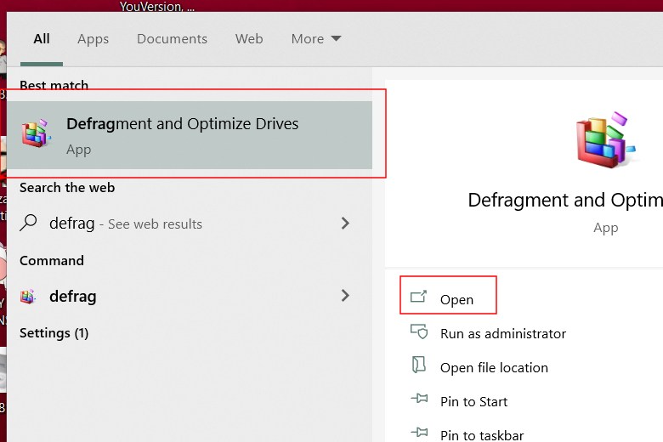Switch to the Documents tab
This screenshot has width=663, height=442.
(172, 39)
